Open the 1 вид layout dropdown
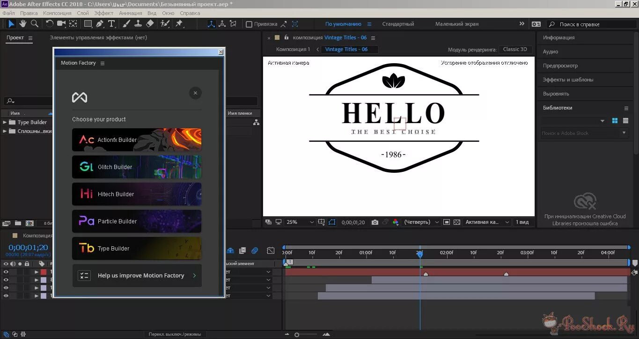Image resolution: width=639 pixels, height=339 pixels. point(524,222)
